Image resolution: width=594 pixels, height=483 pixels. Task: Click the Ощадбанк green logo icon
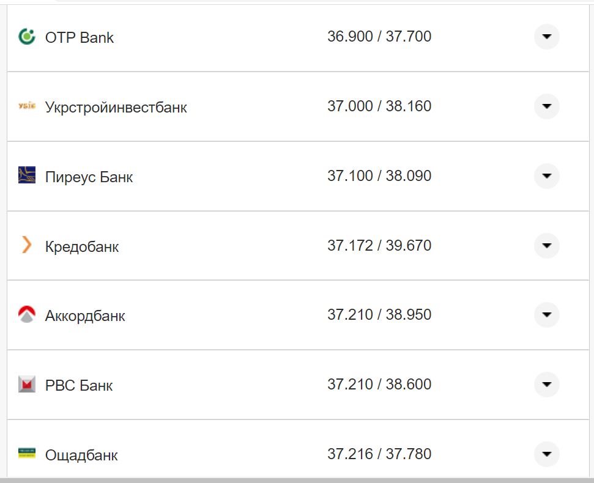(x=27, y=454)
